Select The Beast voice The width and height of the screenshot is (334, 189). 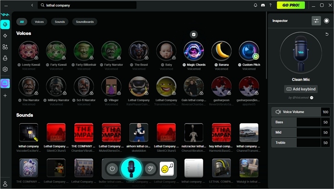coord(139,51)
